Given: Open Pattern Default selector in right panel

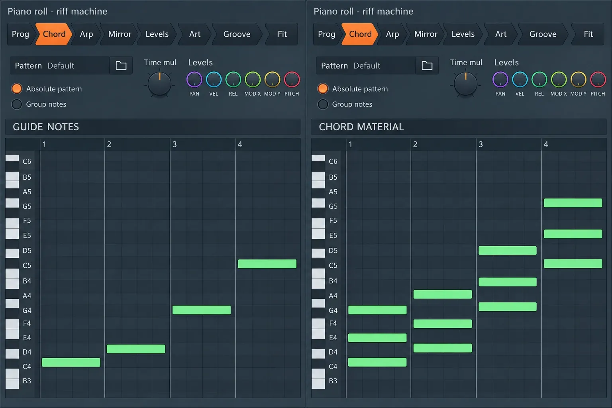Looking at the screenshot, I should tap(366, 65).
